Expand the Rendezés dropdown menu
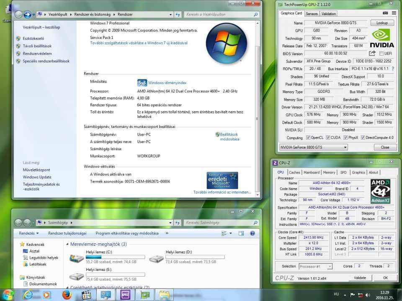 tap(29, 233)
